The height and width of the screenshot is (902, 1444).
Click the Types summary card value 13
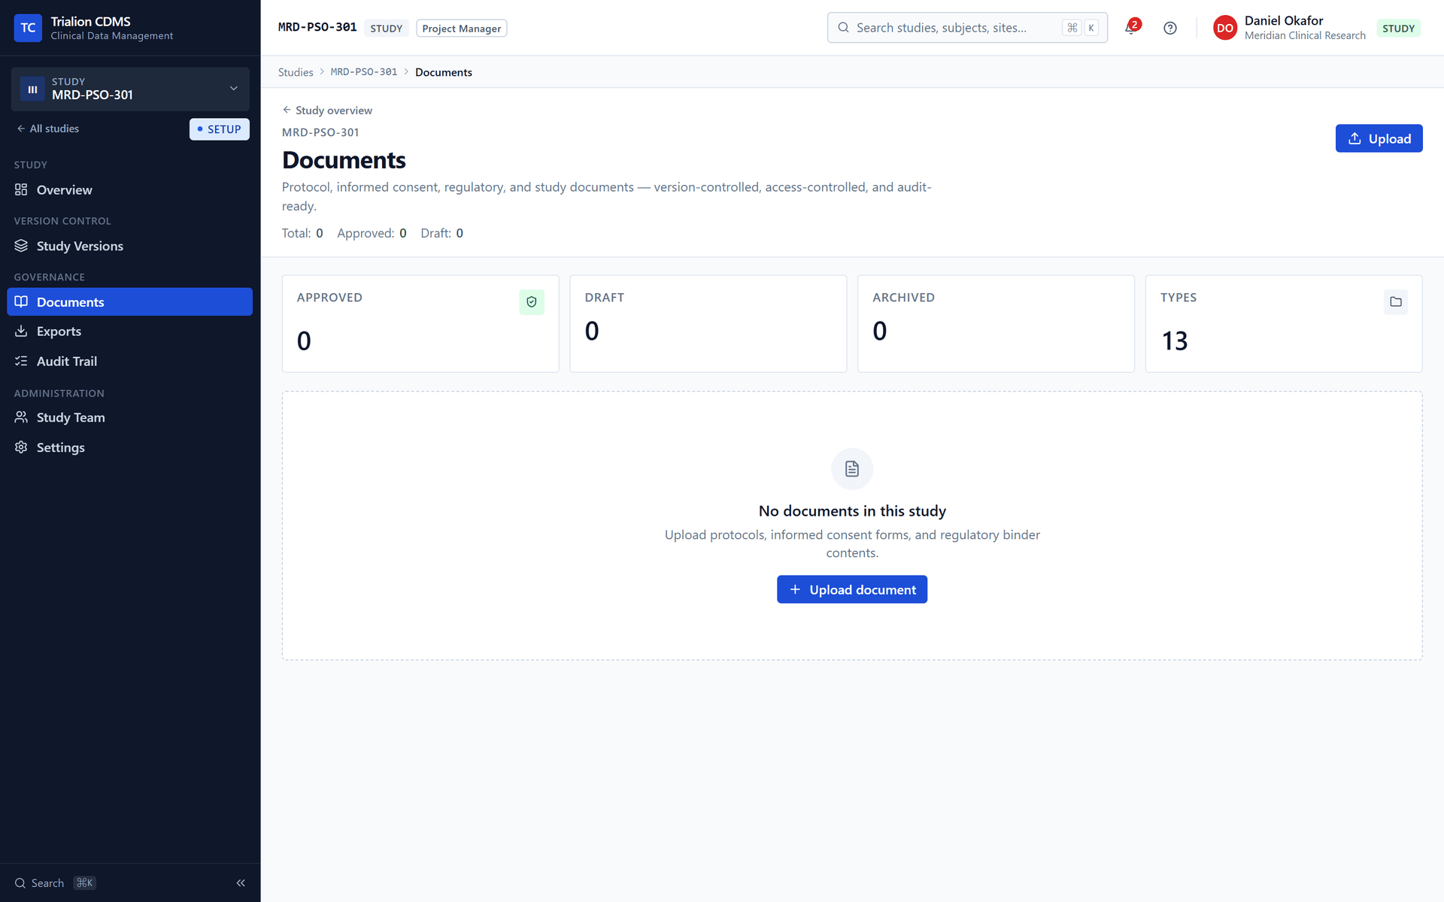(1174, 341)
